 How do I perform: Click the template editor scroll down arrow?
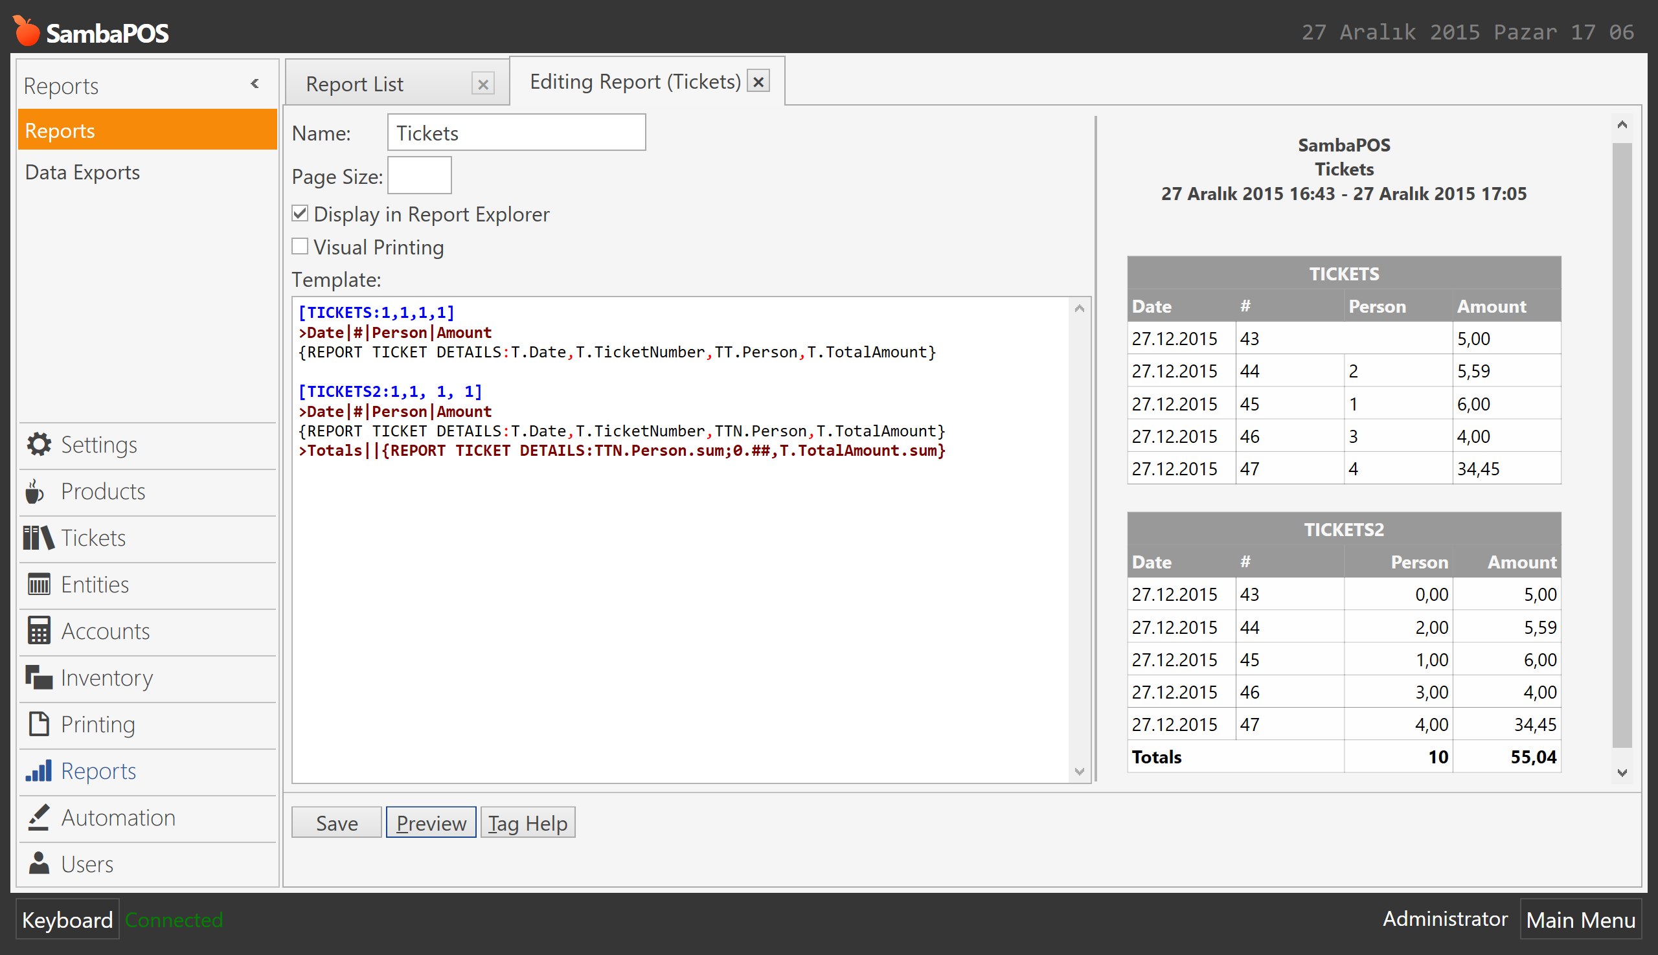1079,772
